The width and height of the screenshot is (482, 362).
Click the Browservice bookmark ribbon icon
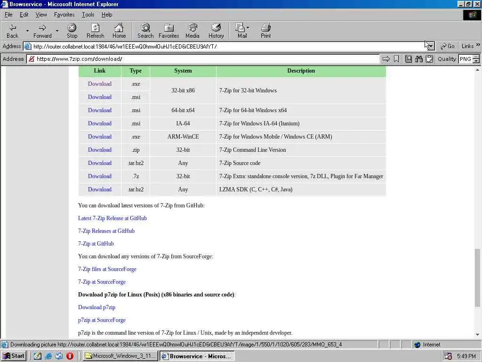coord(396,59)
